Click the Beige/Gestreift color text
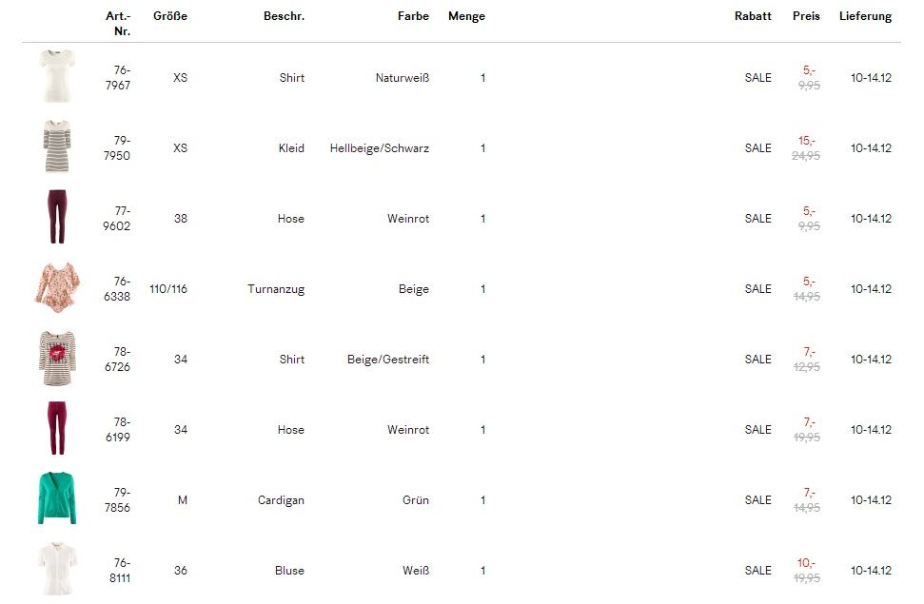 pos(388,360)
